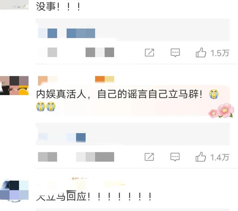Click the 1.4万 like count

click(x=219, y=158)
